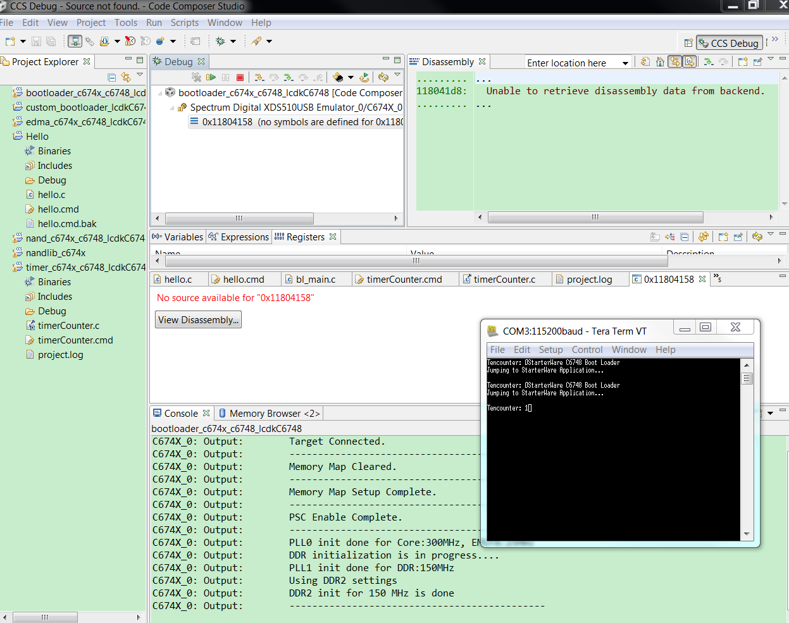Image resolution: width=789 pixels, height=623 pixels.
Task: Click the Refresh icon in Debug toolbar
Action: tap(383, 77)
